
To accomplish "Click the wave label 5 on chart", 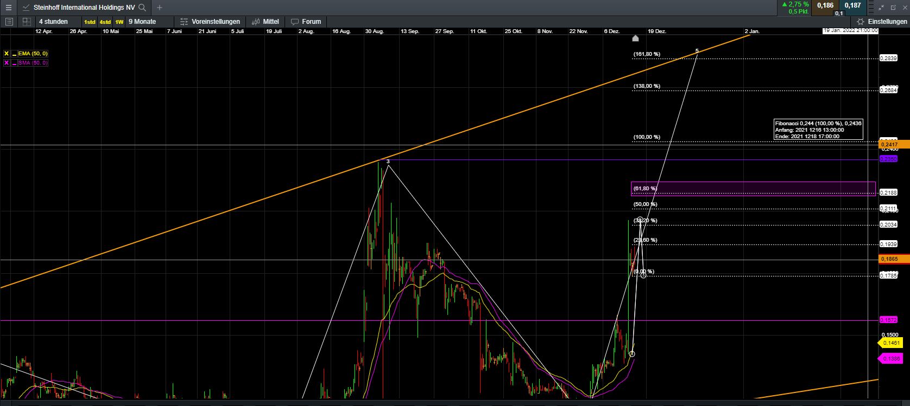I will click(x=697, y=51).
